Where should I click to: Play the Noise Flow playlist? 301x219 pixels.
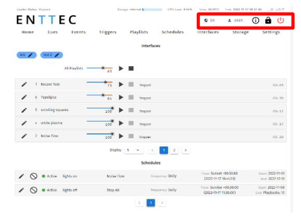click(121, 136)
